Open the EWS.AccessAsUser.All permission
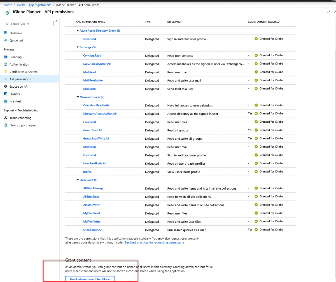The width and height of the screenshot is (336, 282). tap(97, 64)
